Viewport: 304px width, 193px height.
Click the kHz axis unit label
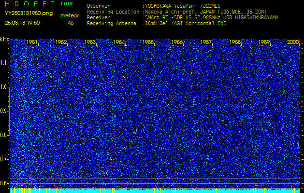click(x=4, y=39)
